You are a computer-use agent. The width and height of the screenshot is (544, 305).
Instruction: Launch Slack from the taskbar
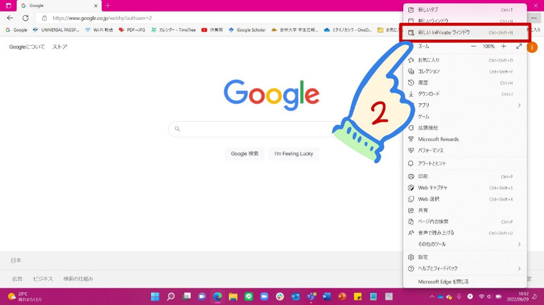[x=280, y=297]
